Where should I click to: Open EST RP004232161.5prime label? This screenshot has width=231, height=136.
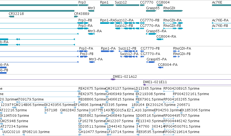point(191,94)
